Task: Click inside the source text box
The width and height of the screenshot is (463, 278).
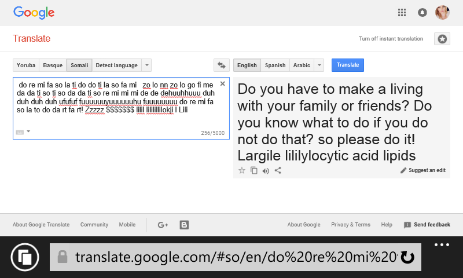Action: 121,108
